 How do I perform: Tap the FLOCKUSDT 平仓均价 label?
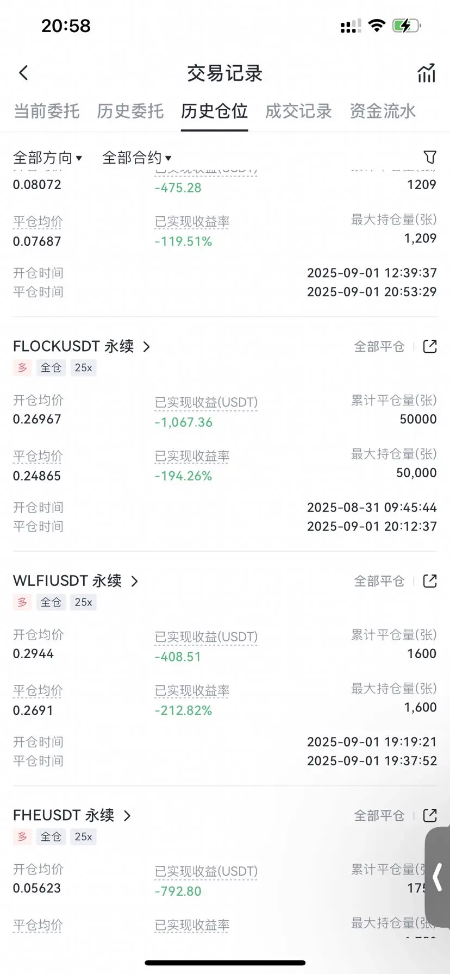38,456
